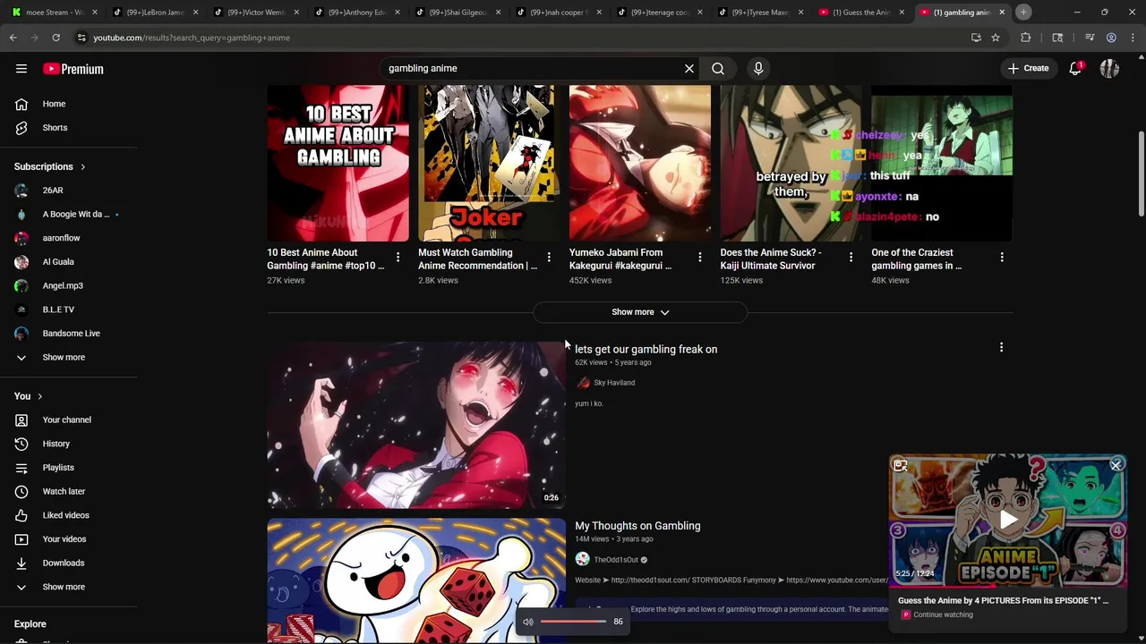This screenshot has height=644, width=1146.
Task: Go back in browser
Action: [x=13, y=38]
